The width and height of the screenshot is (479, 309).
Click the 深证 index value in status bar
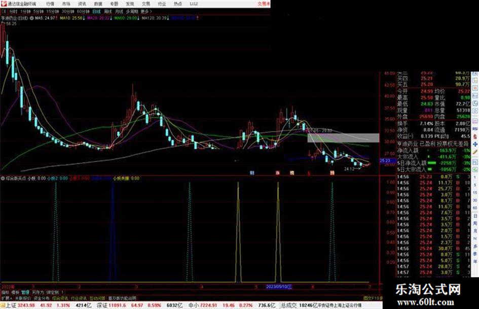pyautogui.click(x=118, y=305)
